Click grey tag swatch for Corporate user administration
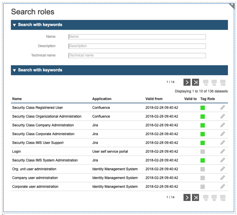This screenshot has height=215, width=237. click(203, 187)
